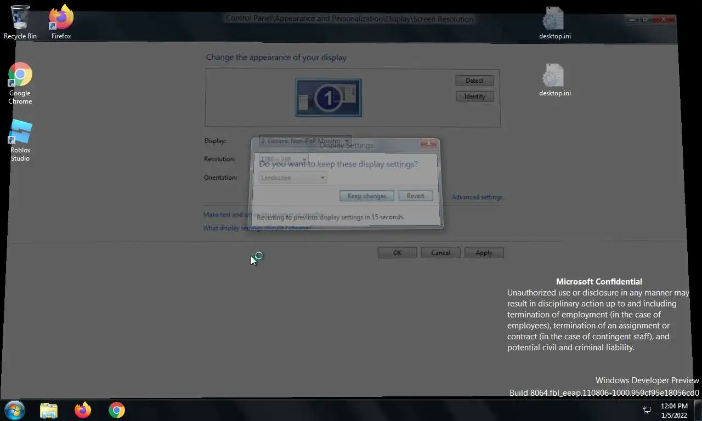This screenshot has width=702, height=421.
Task: Click Keep changes in Display Settings dialog
Action: coord(367,196)
